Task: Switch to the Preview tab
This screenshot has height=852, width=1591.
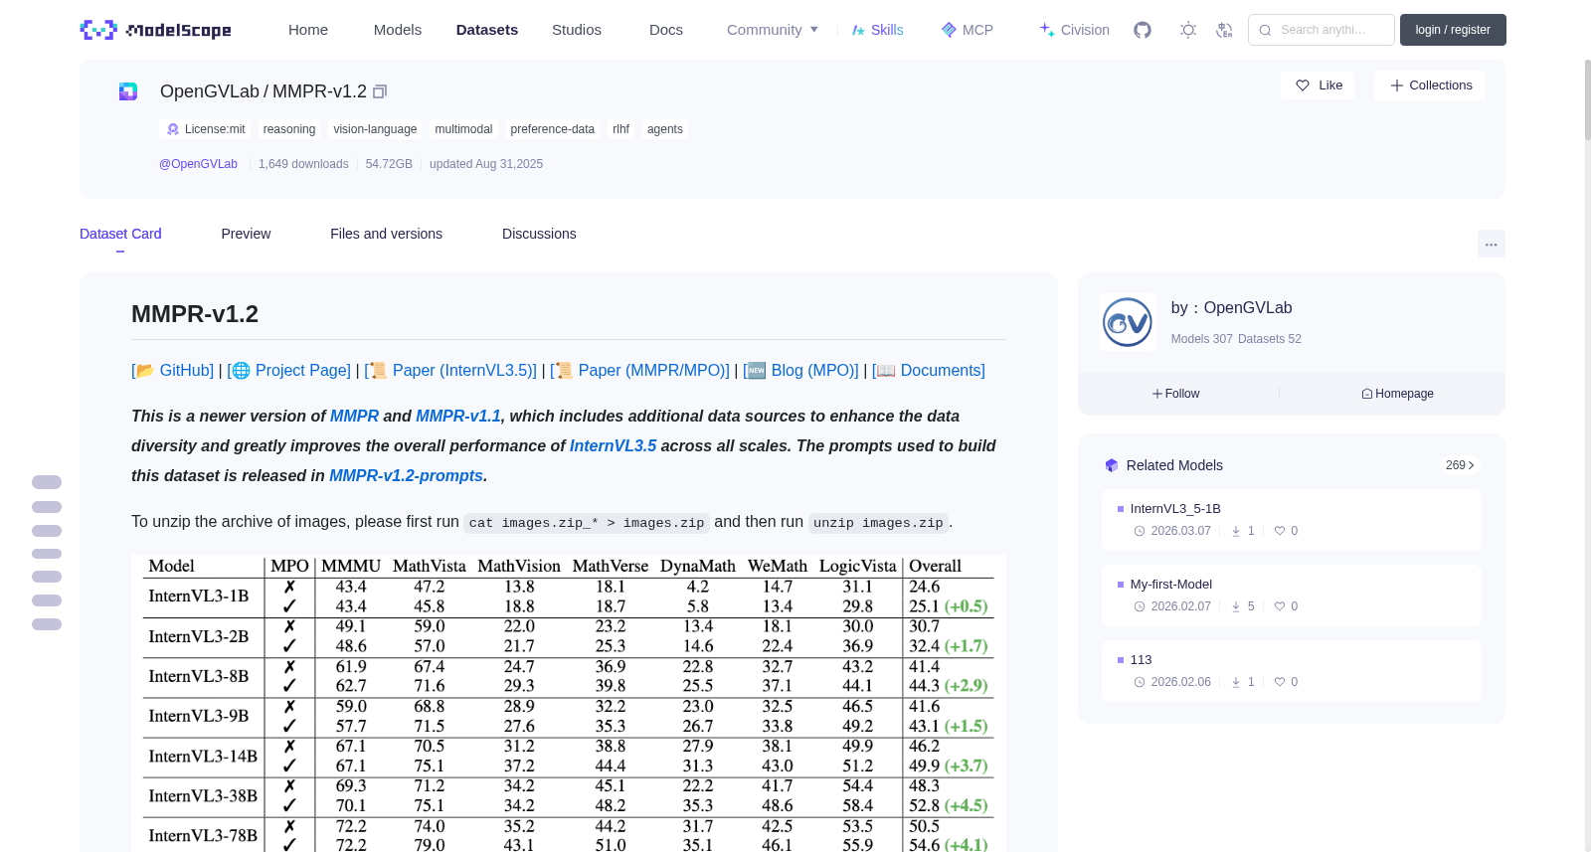Action: [x=246, y=234]
